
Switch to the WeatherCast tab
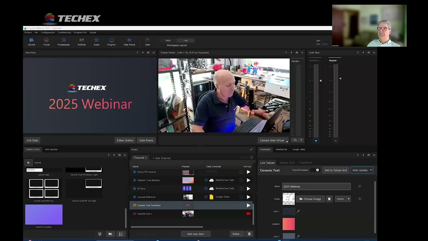pyautogui.click(x=282, y=149)
